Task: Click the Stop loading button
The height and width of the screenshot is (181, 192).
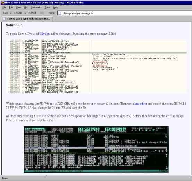Action: point(42,13)
